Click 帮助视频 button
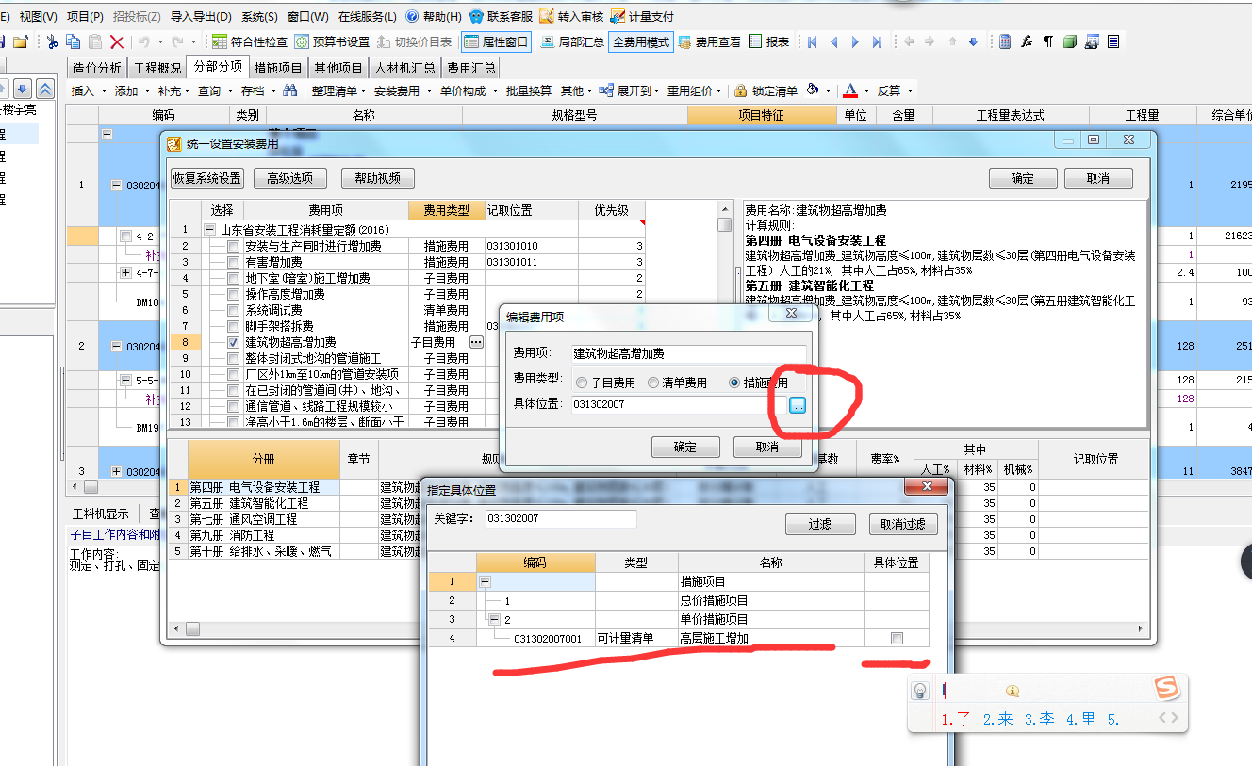The image size is (1252, 766). point(377,178)
